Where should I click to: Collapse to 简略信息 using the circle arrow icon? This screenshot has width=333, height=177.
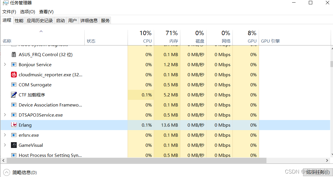tap(7, 172)
